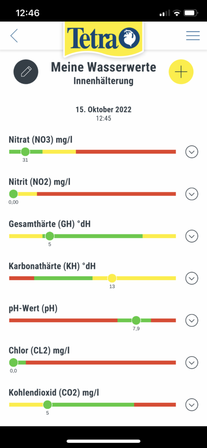Expand the Gesamthärte (GH) details
This screenshot has width=207, height=448.
(192, 236)
